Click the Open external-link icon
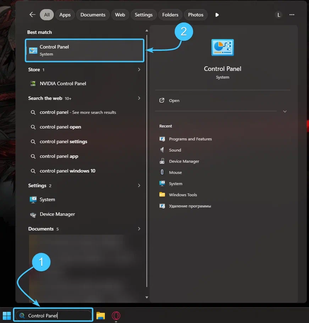This screenshot has width=309, height=323. coord(162,100)
